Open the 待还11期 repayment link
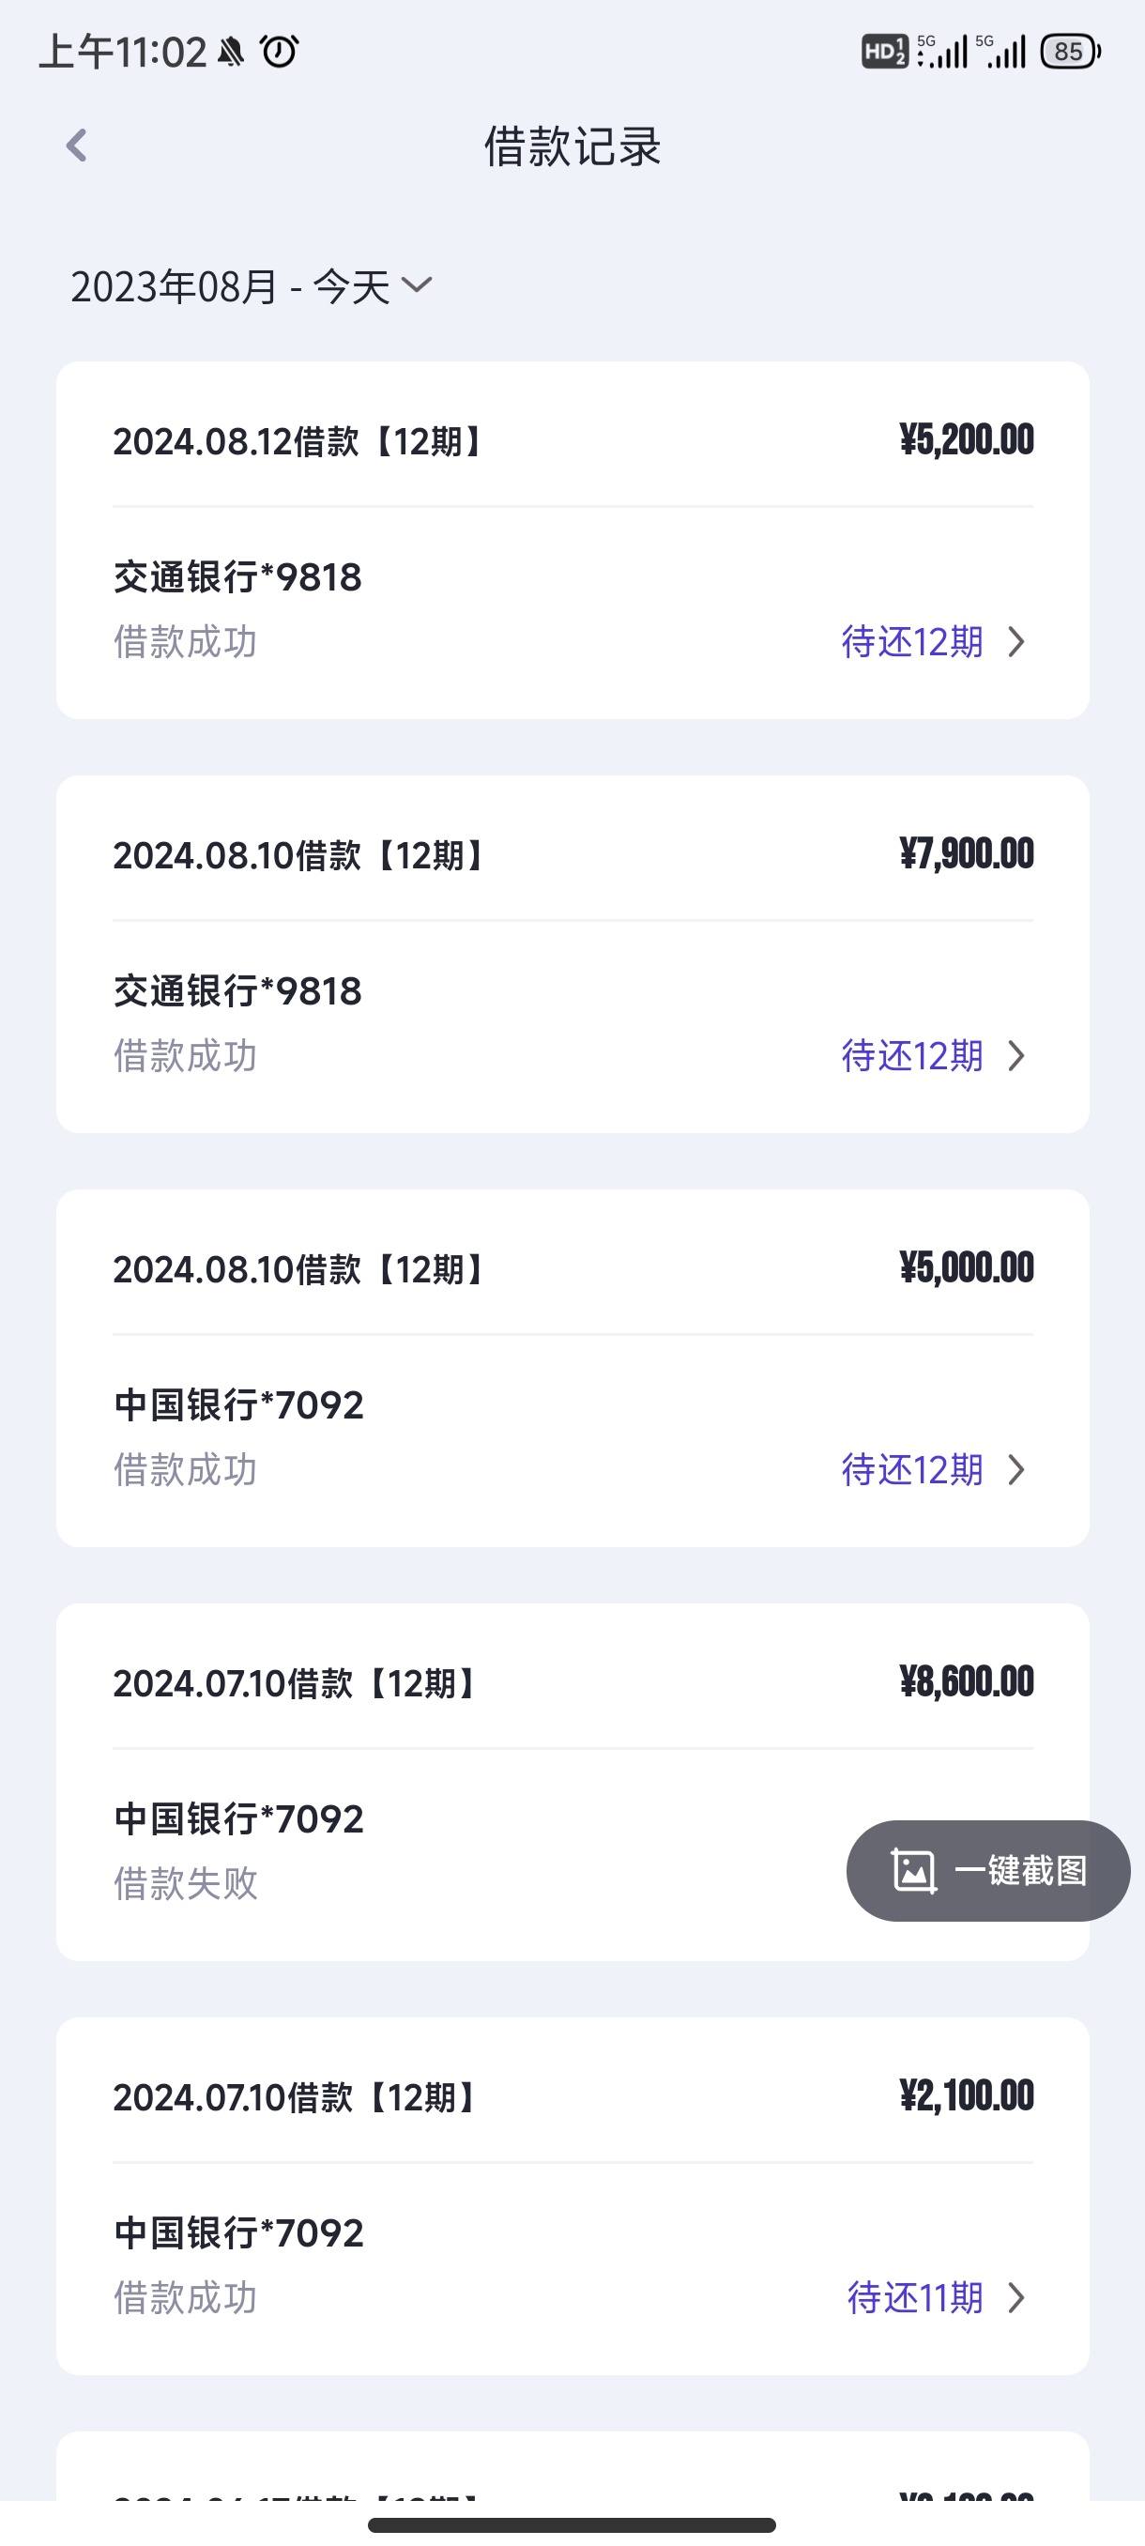The width and height of the screenshot is (1145, 2546). (x=915, y=2299)
